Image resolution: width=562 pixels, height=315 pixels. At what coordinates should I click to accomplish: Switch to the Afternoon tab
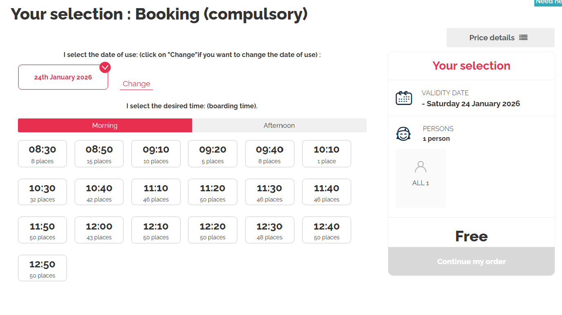tap(279, 125)
